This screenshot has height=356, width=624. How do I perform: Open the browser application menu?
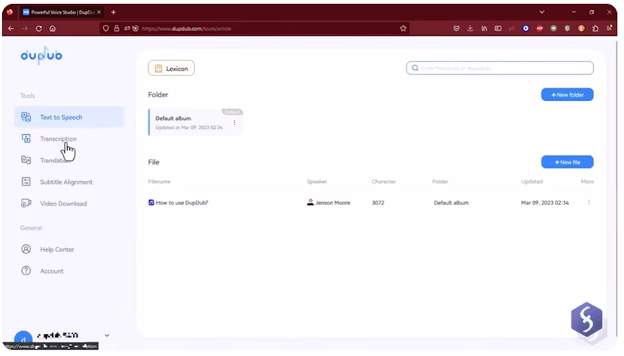(x=609, y=28)
